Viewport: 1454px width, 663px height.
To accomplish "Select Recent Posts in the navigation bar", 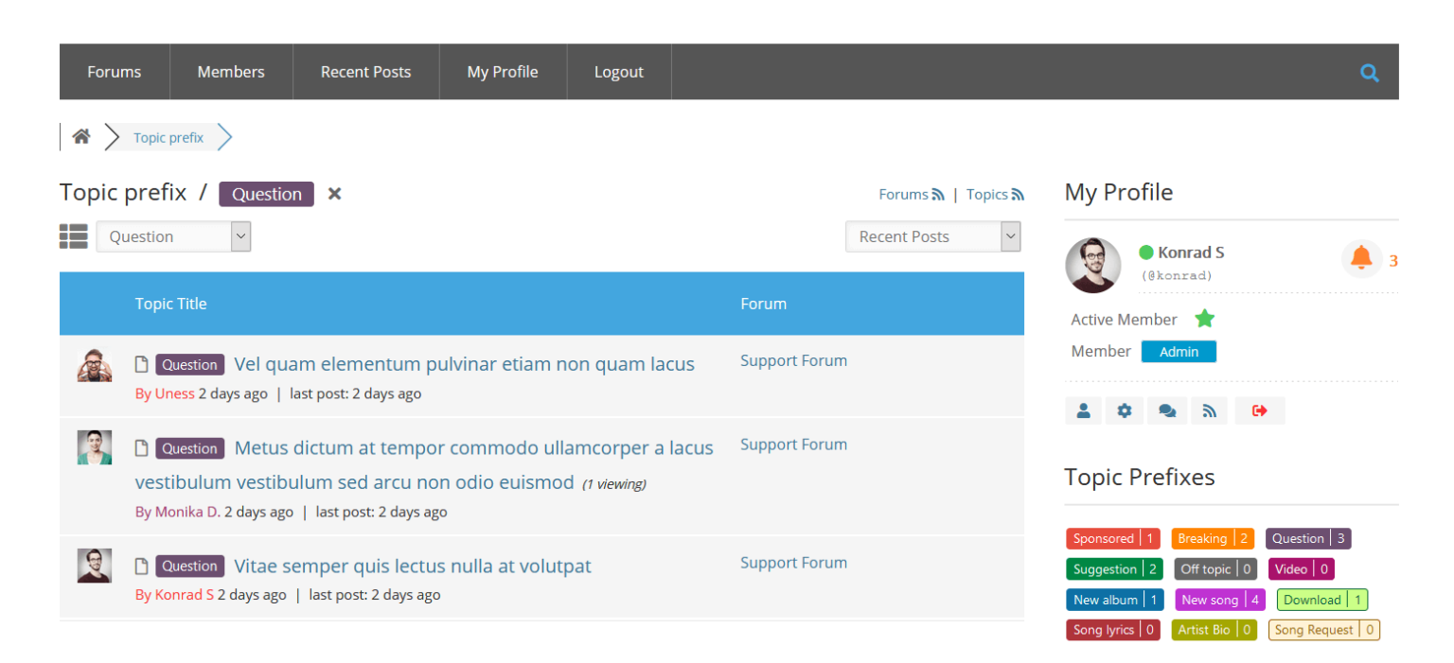I will click(x=365, y=71).
